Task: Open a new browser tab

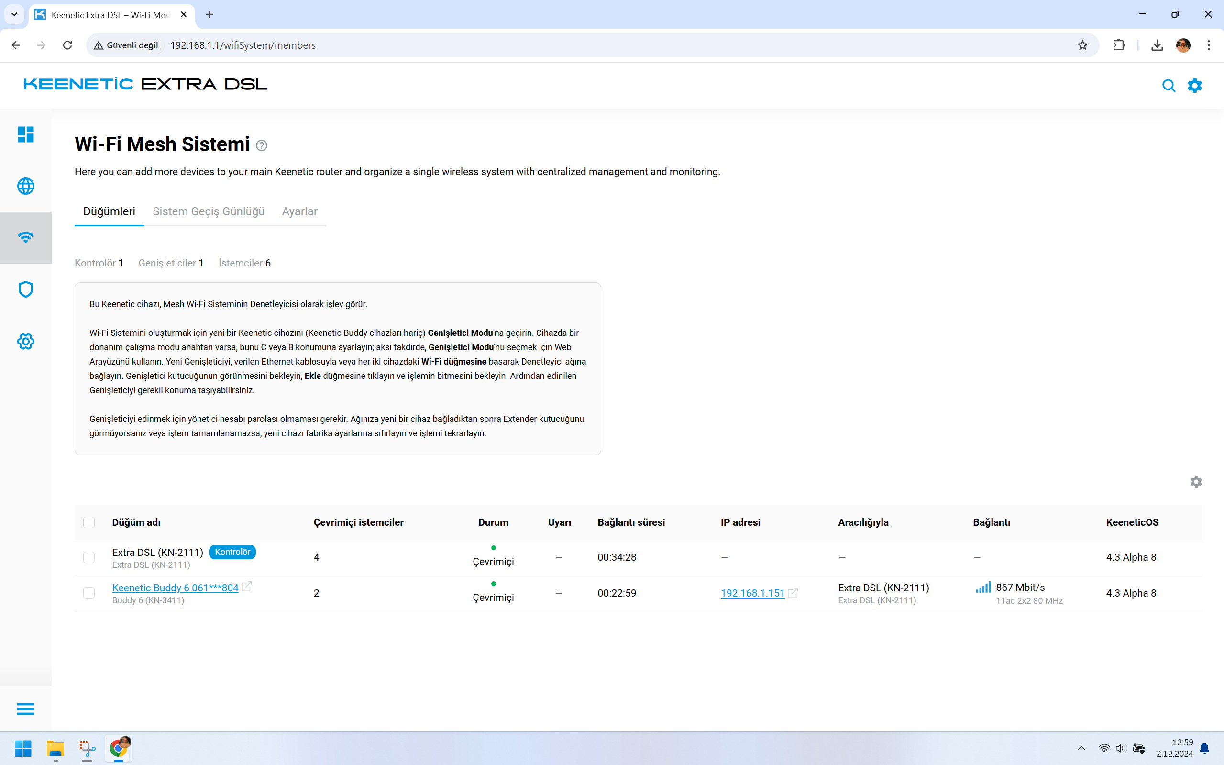Action: [x=210, y=15]
